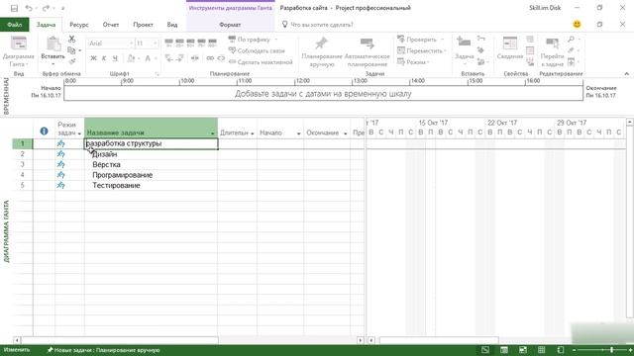Click the Redo arrow icon
This screenshot has height=356, width=634.
[x=46, y=8]
